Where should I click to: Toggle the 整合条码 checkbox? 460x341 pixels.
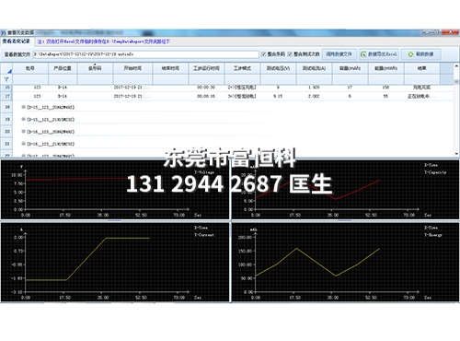263,54
